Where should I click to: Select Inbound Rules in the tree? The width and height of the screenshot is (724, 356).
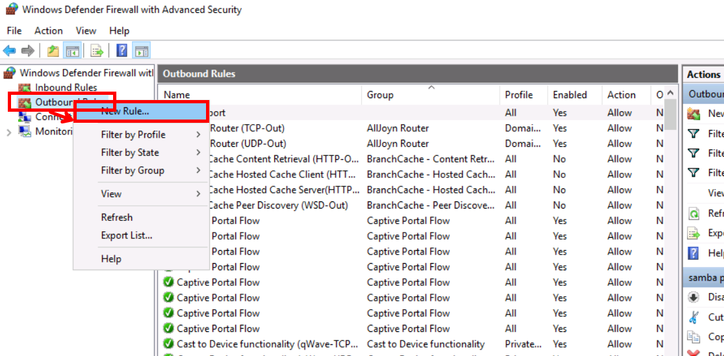66,88
